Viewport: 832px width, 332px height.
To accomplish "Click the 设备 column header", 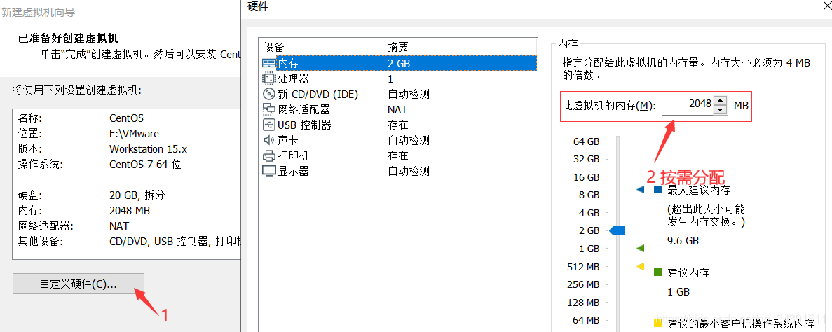I will tap(321, 47).
